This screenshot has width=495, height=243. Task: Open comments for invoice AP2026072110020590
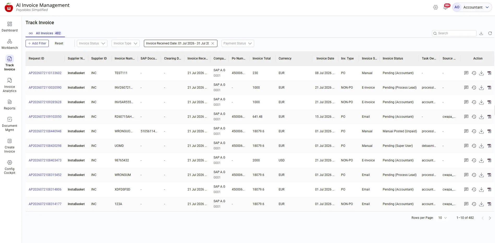pyautogui.click(x=466, y=88)
